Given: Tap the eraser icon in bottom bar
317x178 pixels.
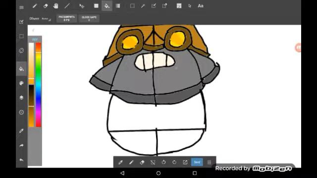Looking at the screenshot, I should (142, 162).
